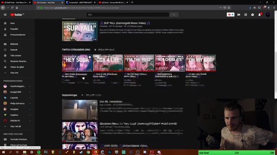Open the messages chat bubble icon

click(253, 15)
